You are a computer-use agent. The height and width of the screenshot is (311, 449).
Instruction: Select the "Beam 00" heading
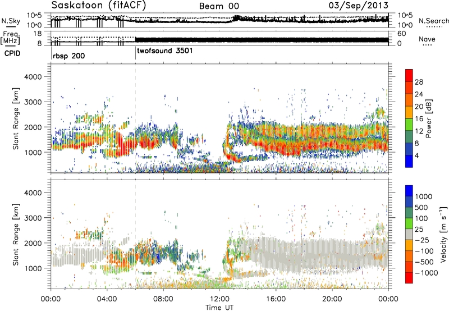pos(219,6)
